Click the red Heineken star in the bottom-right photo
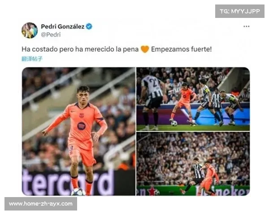Viewport: 269px width, 215px height. (152, 191)
